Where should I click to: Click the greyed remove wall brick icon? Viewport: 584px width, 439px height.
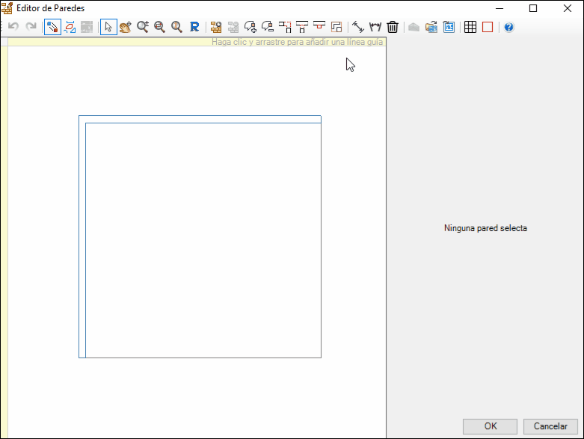point(233,27)
